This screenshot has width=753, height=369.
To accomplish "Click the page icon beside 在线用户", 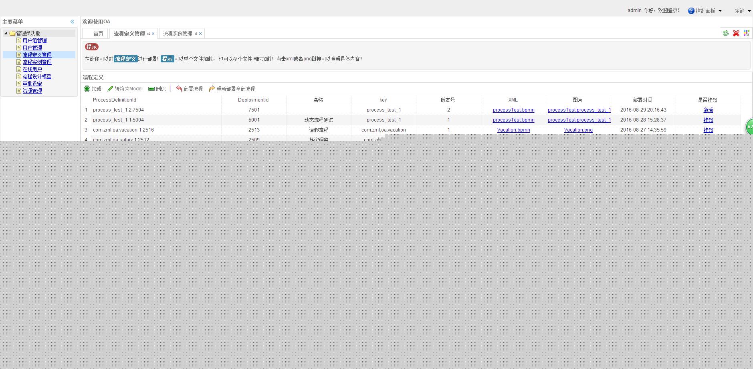I will click(19, 69).
